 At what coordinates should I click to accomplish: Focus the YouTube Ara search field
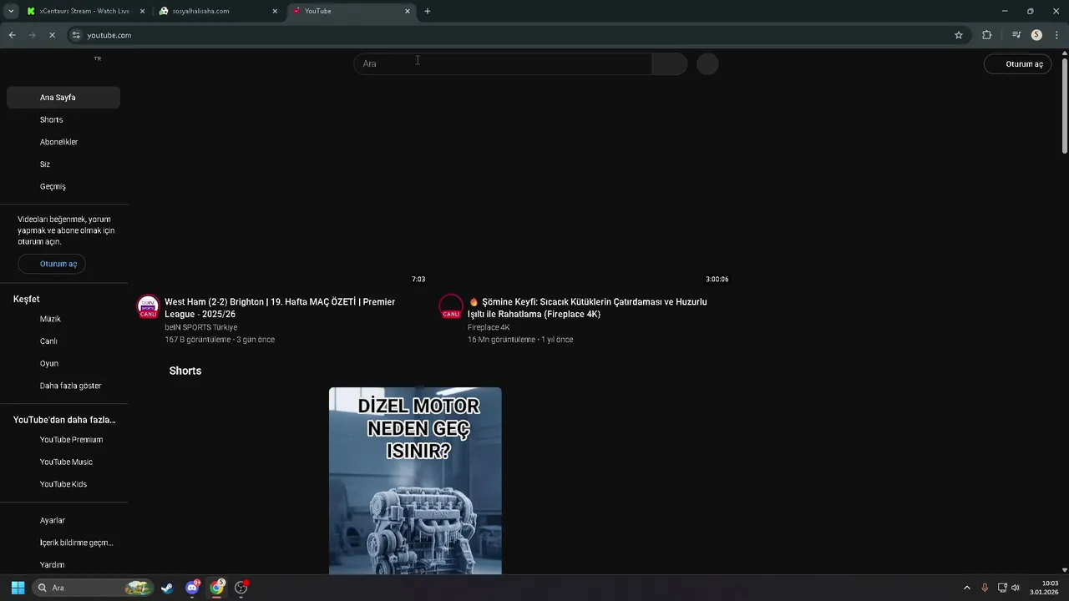tap(503, 63)
